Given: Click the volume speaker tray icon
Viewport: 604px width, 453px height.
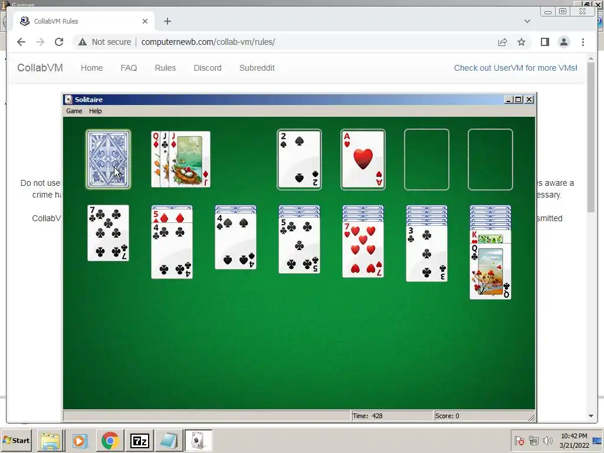Looking at the screenshot, I should point(547,440).
